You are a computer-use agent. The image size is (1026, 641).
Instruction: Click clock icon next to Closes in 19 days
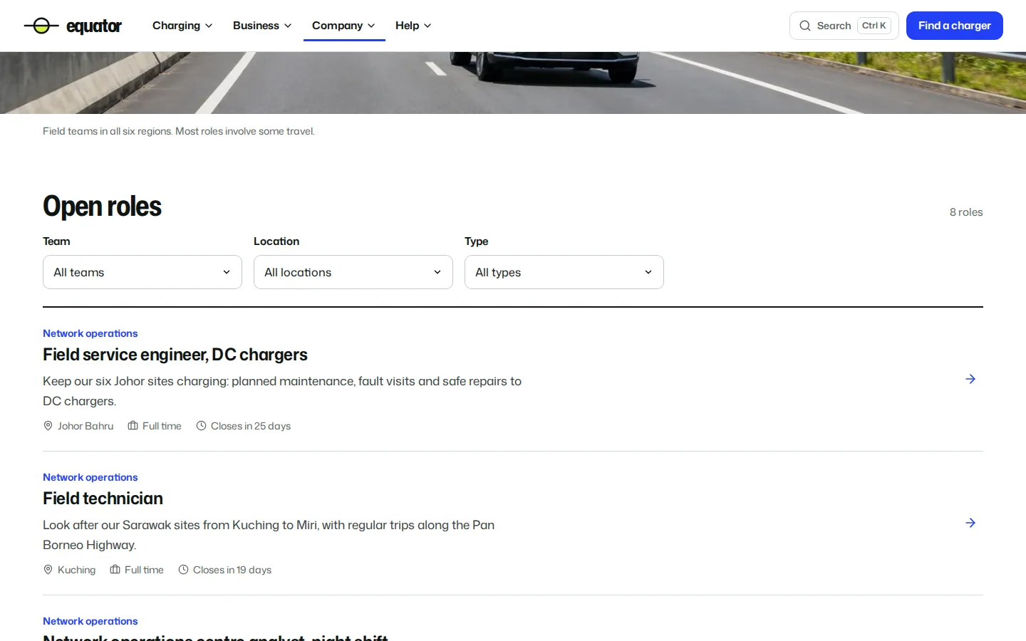[x=183, y=570]
